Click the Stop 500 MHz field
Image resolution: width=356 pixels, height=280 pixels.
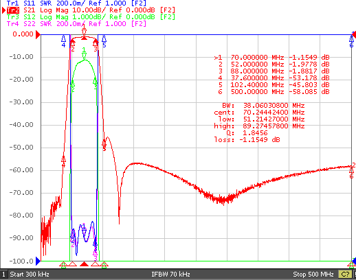click(x=313, y=274)
